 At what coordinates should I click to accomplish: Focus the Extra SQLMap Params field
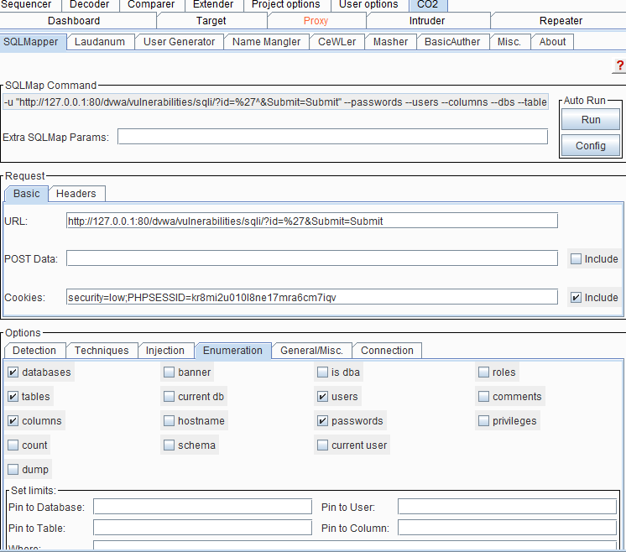(332, 137)
